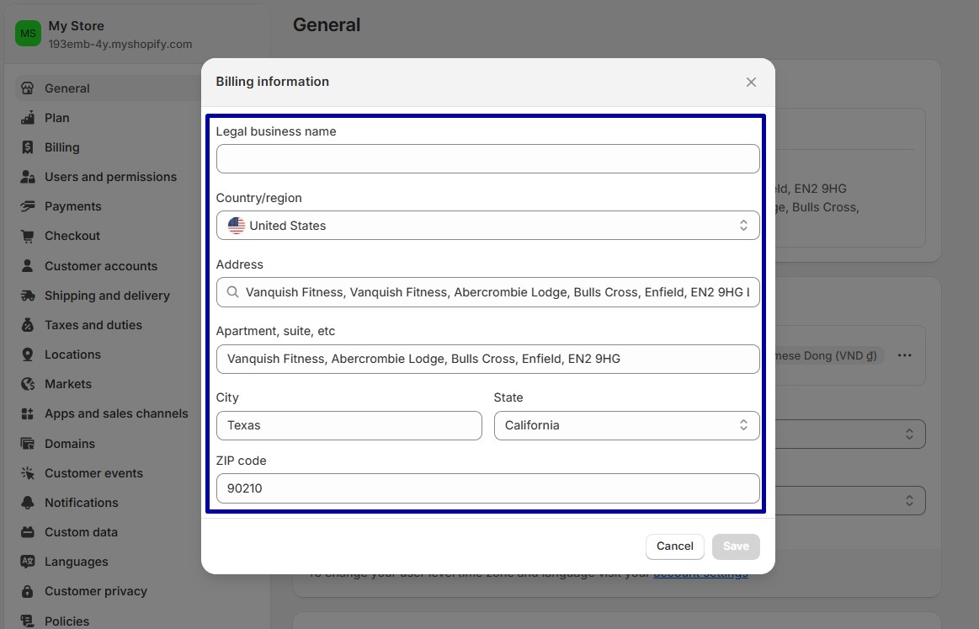Click the magnifier icon in Address field
979x629 pixels.
click(x=232, y=291)
